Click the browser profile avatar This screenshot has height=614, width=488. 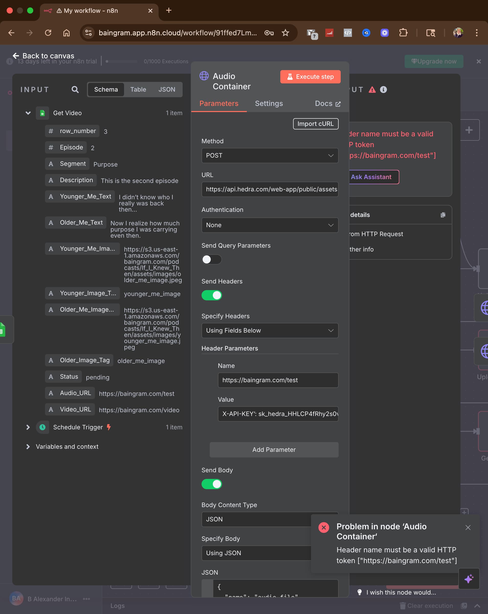point(458,33)
